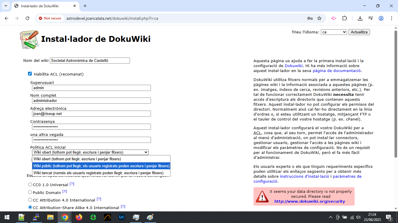Image resolution: width=398 pixels, height=223 pixels.
Task: Open help [?] for CC Attribution-Share Alike 4.0
Action: [123, 206]
